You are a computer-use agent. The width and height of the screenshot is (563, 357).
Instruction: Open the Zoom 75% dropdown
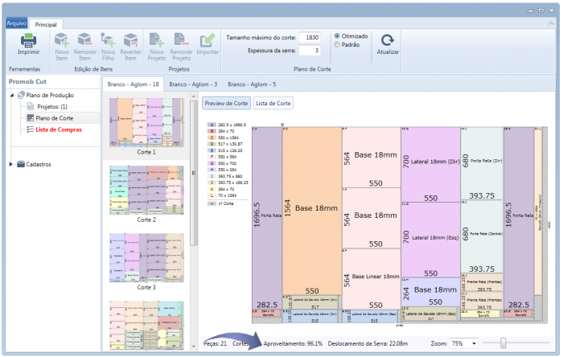coord(466,343)
